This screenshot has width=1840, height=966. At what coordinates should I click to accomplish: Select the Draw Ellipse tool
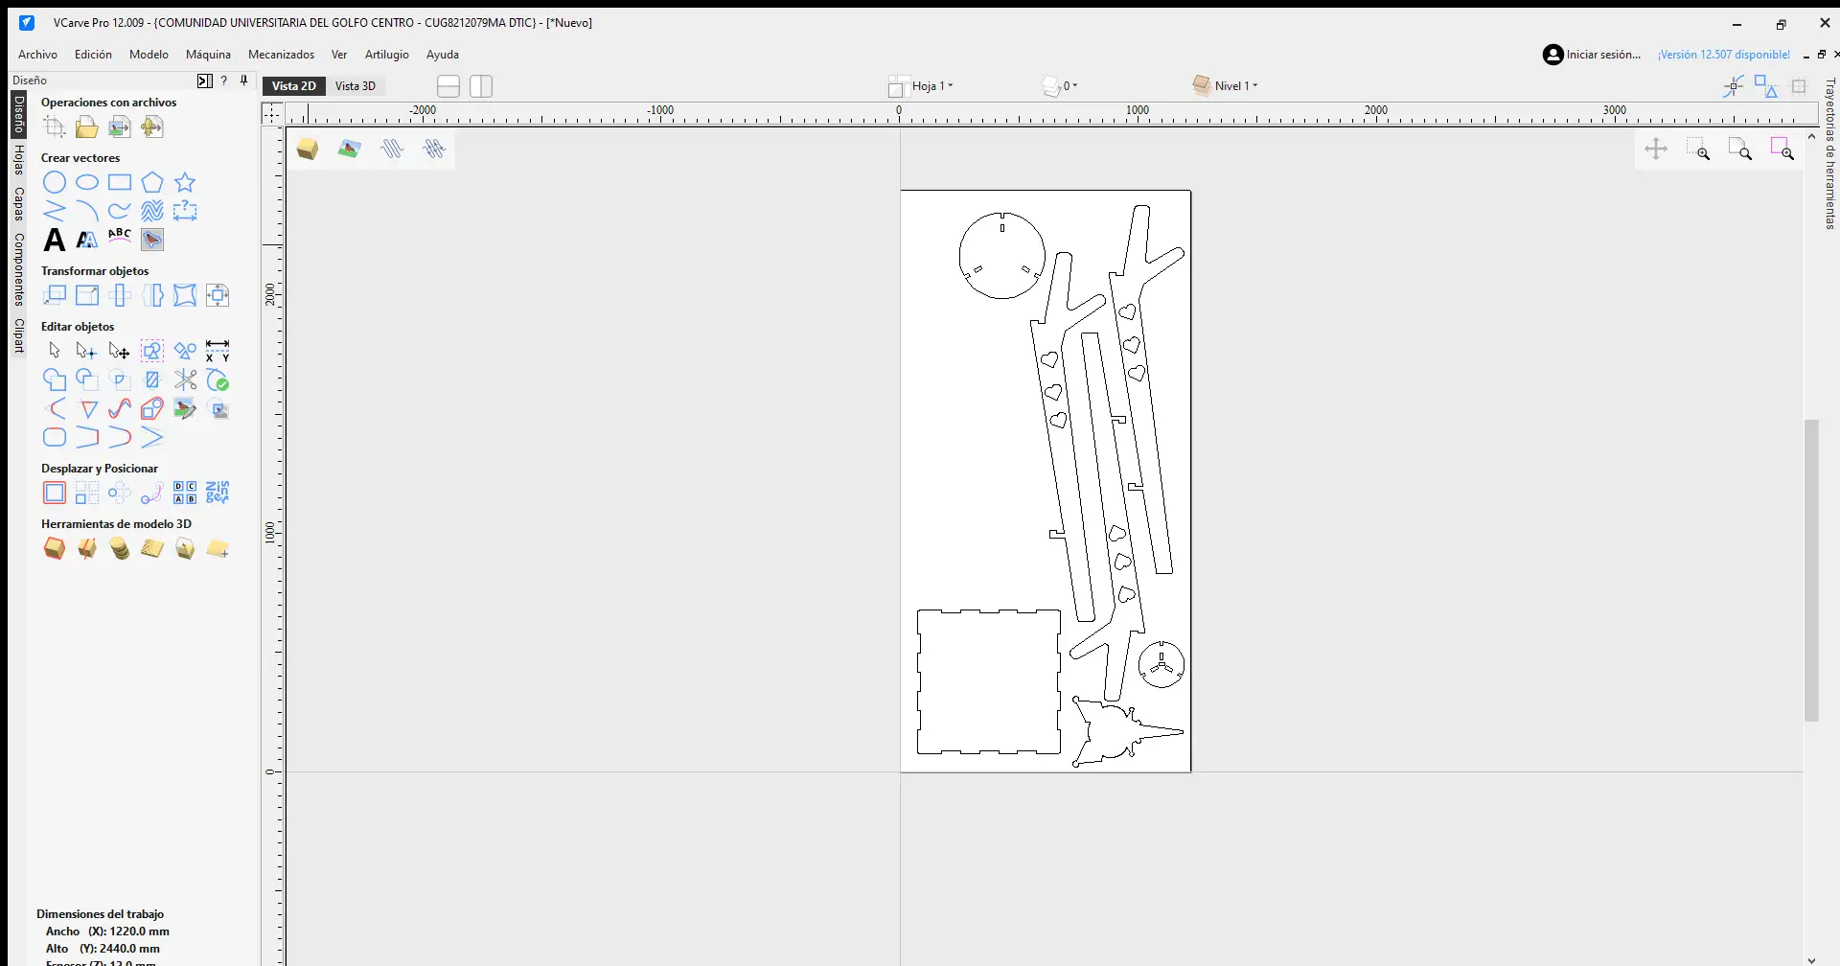coord(87,182)
